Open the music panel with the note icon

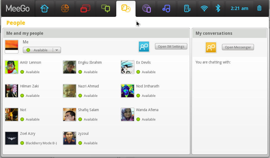click(166, 8)
